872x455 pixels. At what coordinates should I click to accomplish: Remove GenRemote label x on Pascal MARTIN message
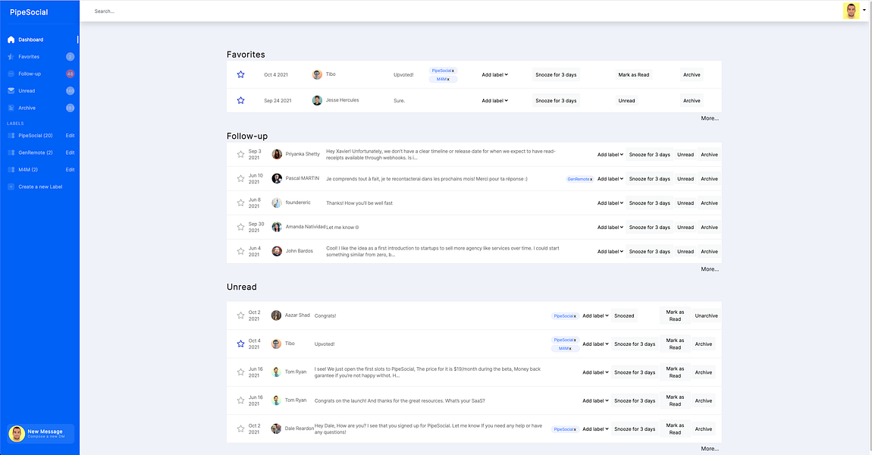[x=591, y=179]
